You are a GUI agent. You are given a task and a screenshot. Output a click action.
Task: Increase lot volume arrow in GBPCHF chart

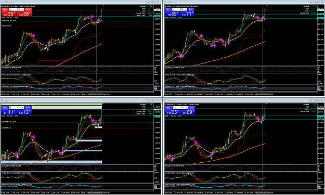22,9
